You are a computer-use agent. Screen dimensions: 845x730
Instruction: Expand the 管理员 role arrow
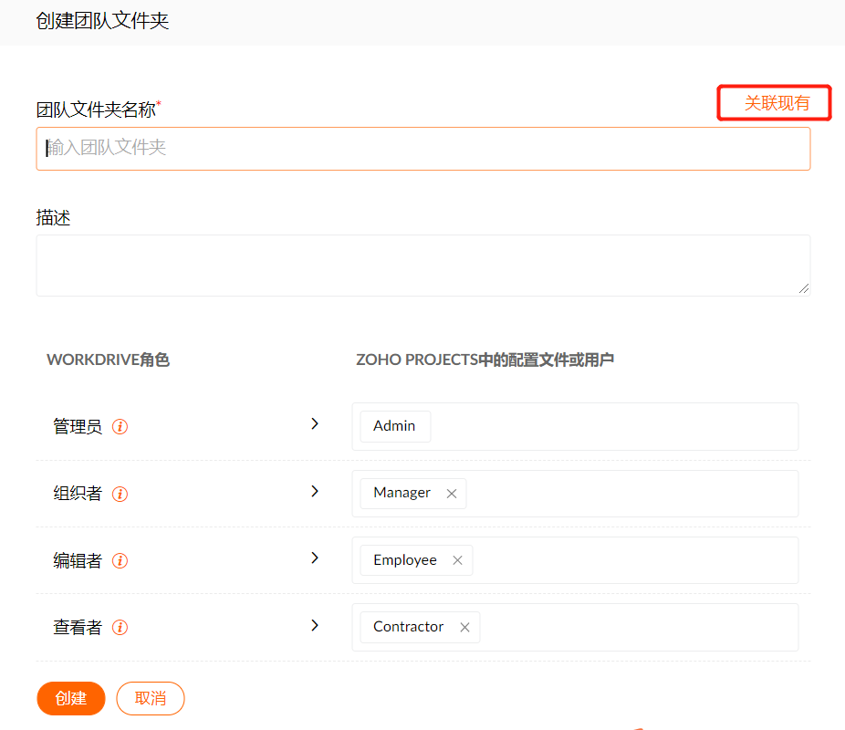tap(315, 424)
